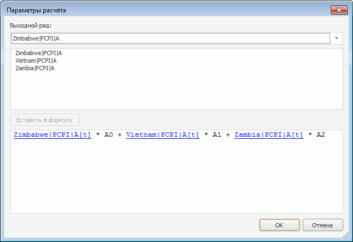Click the A0 coefficient in the formula
Image resolution: width=353 pixels, height=242 pixels.
(x=108, y=135)
